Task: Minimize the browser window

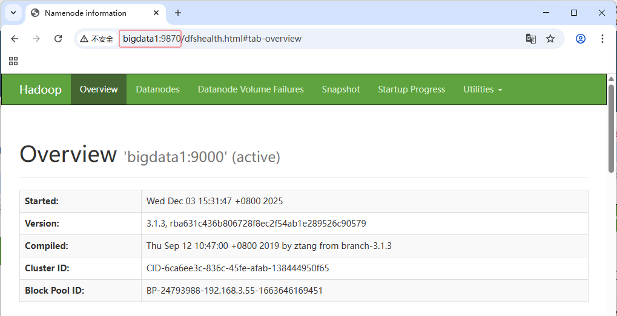Action: (x=546, y=13)
